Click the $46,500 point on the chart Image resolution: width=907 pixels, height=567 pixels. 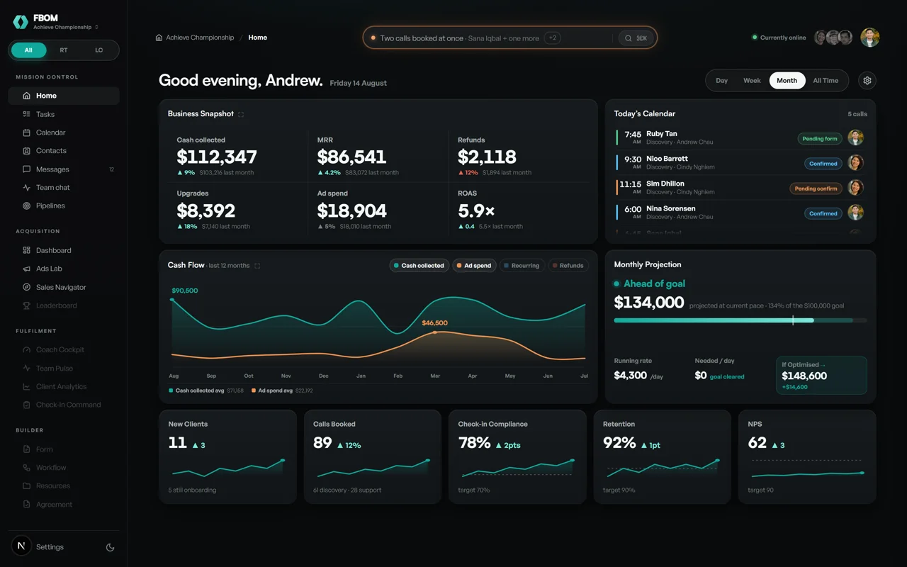pyautogui.click(x=435, y=331)
